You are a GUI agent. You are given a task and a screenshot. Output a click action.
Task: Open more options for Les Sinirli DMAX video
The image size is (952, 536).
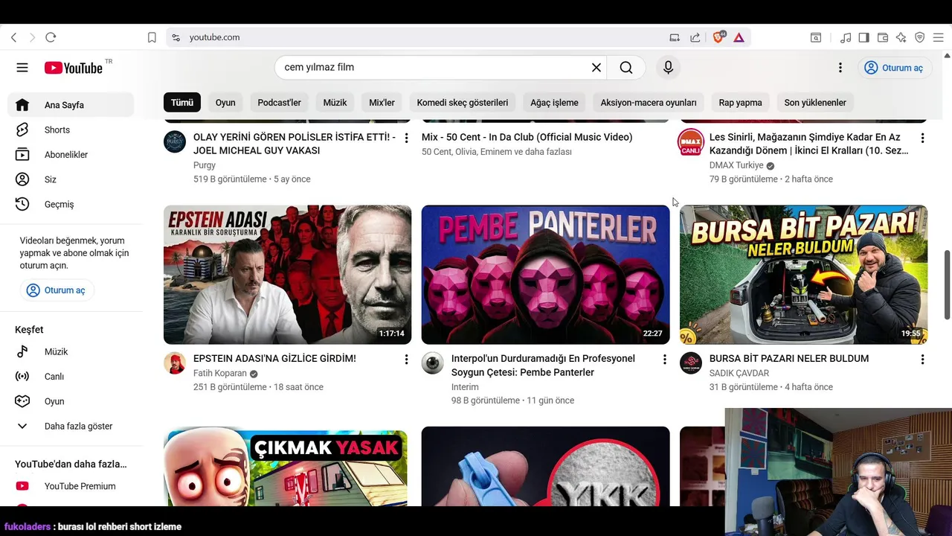coord(922,138)
